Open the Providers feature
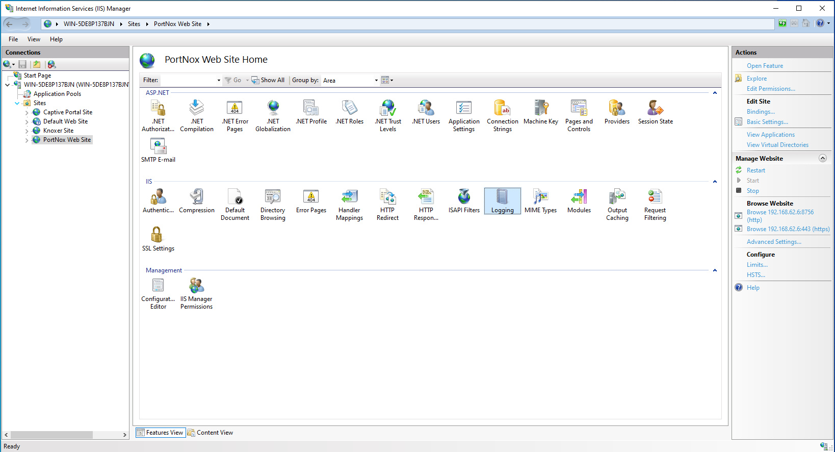 617,112
